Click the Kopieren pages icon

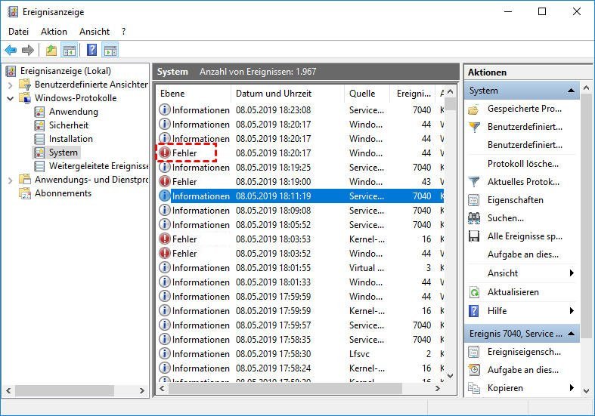474,388
